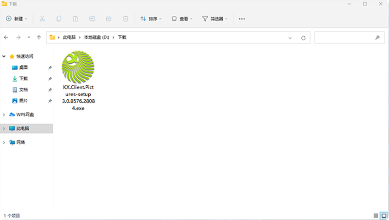The height and width of the screenshot is (220, 389).
Task: Click the Share icon in toolbar
Action: click(109, 18)
